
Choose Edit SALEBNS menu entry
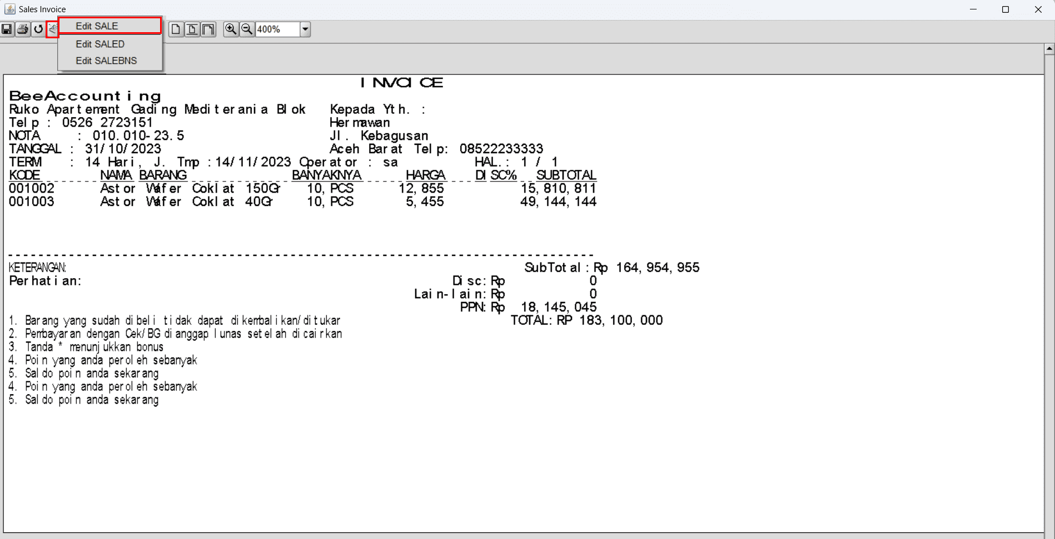(110, 61)
